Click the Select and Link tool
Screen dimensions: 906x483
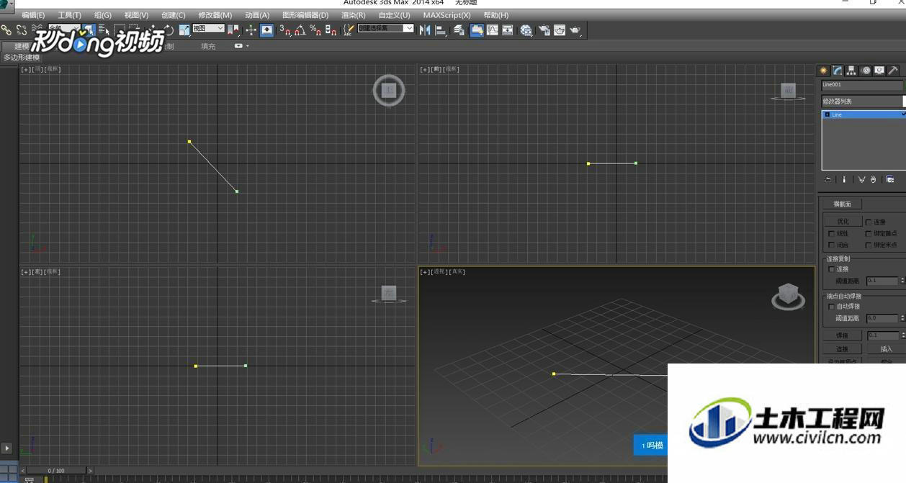(x=6, y=30)
